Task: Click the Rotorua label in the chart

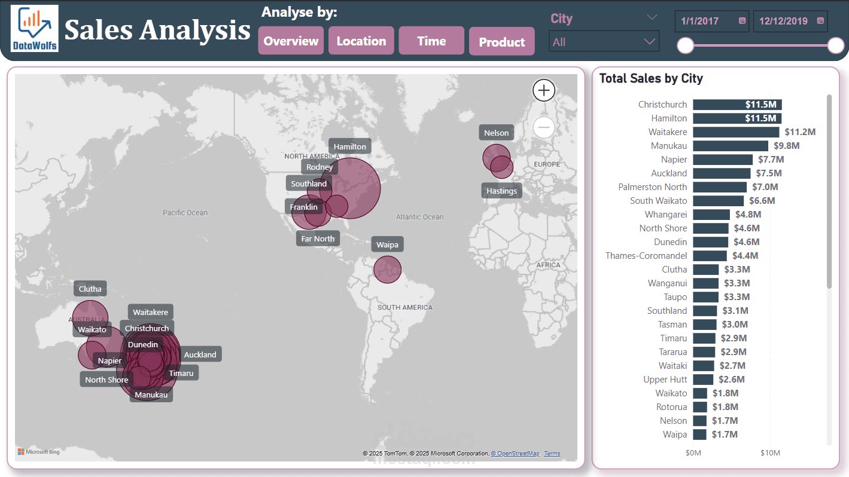Action: click(671, 407)
